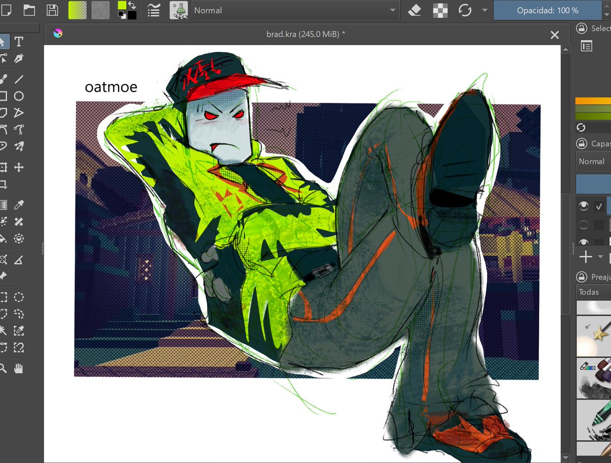Reload the original brush preset
Screen dimensions: 611x463
click(x=464, y=10)
